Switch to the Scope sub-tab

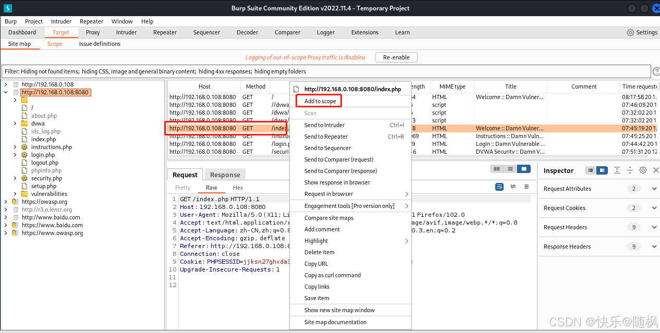tap(55, 44)
